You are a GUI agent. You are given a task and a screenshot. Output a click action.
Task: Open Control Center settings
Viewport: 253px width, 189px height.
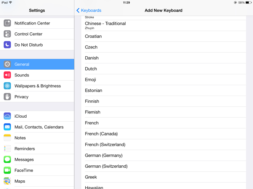click(x=37, y=34)
